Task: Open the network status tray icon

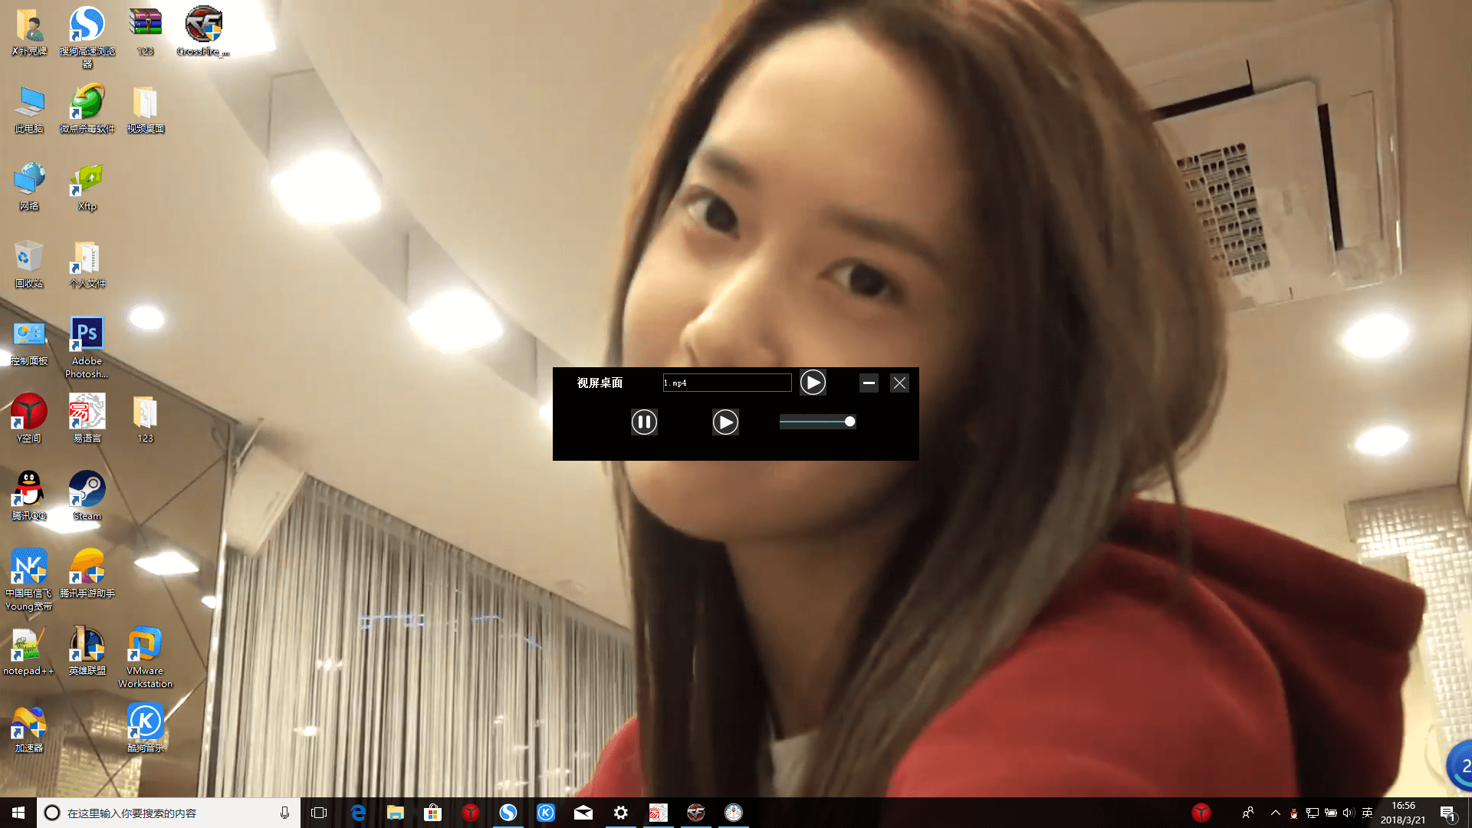Action: (1313, 813)
